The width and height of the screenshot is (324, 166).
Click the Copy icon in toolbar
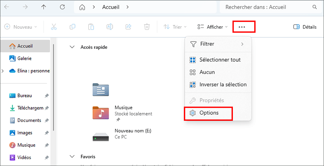[x=72, y=27]
